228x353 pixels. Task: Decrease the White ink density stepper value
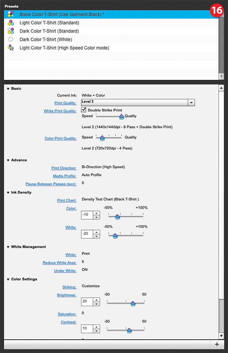pyautogui.click(x=96, y=236)
